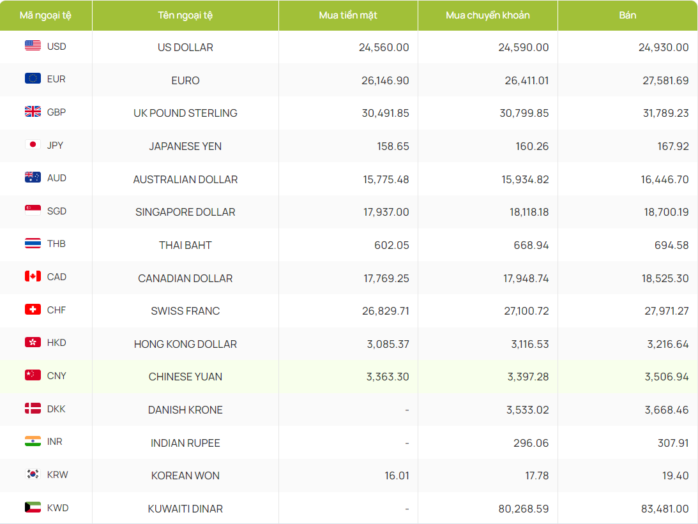Image resolution: width=698 pixels, height=524 pixels.
Task: Click the "Bán" column header
Action: point(627,15)
